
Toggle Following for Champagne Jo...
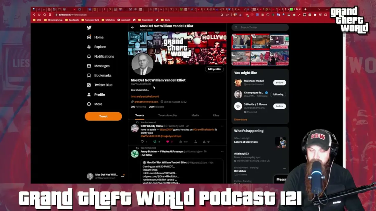click(x=278, y=94)
